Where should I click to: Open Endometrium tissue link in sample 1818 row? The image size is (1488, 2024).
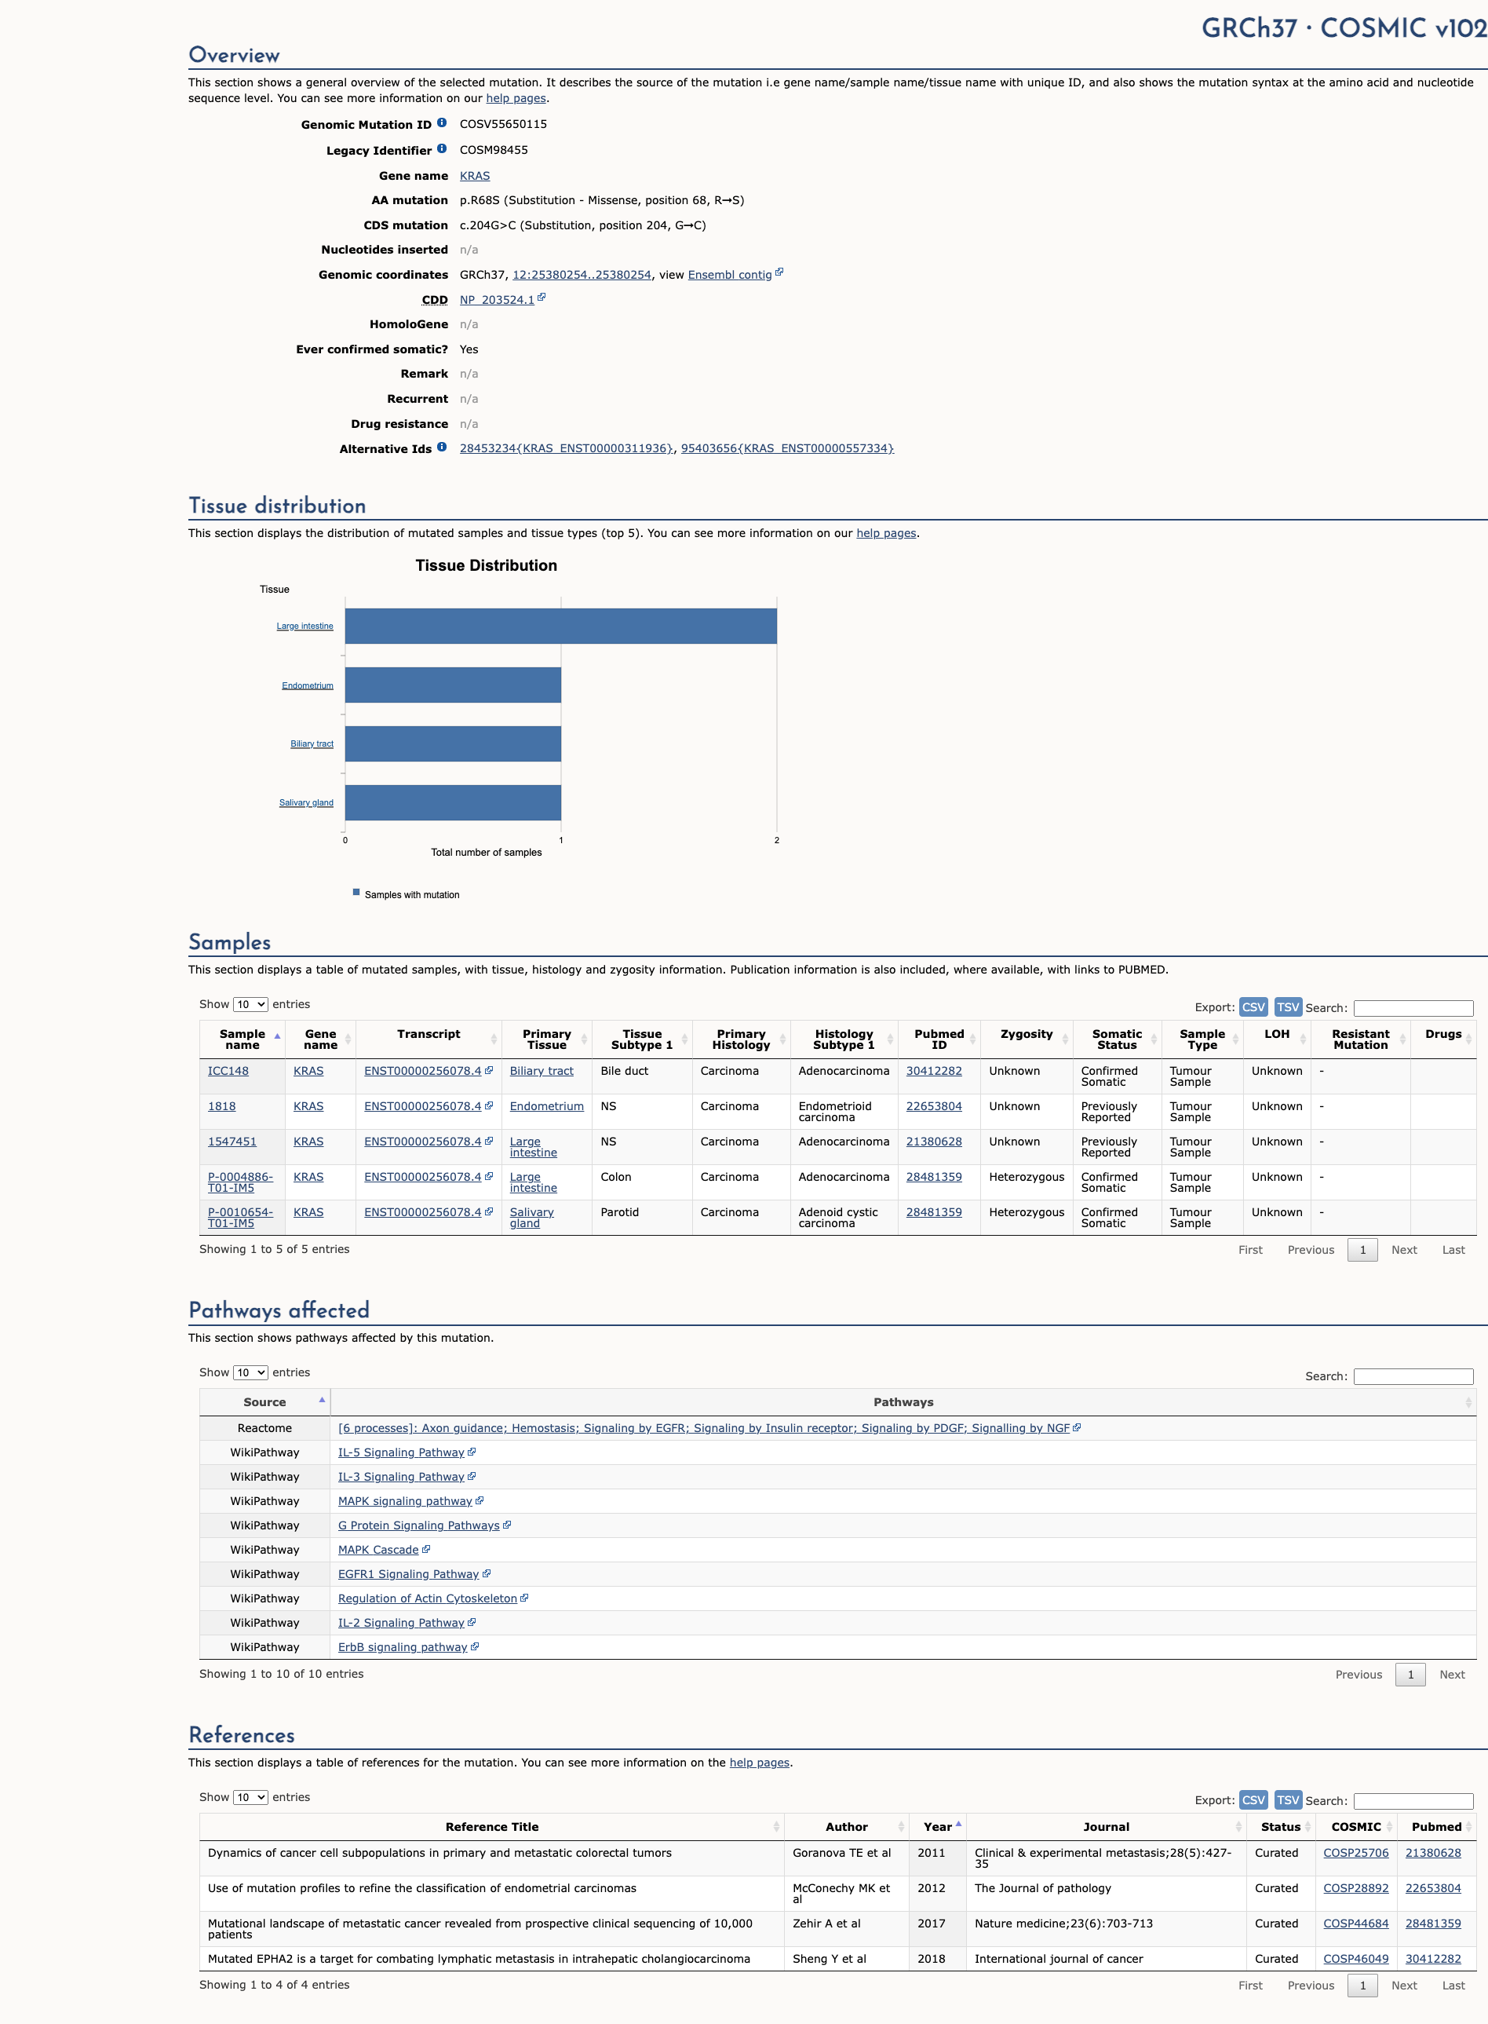pos(547,1105)
